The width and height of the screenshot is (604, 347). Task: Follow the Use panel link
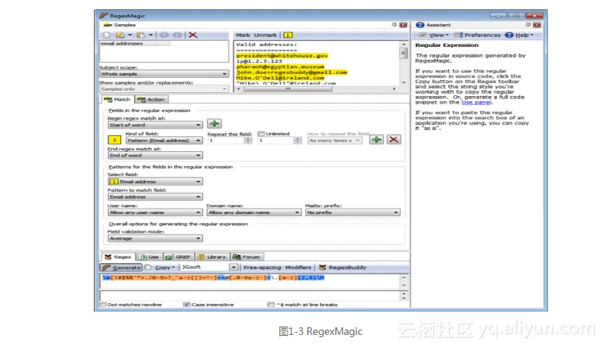tap(476, 102)
